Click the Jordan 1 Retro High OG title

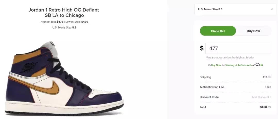pyautogui.click(x=64, y=12)
